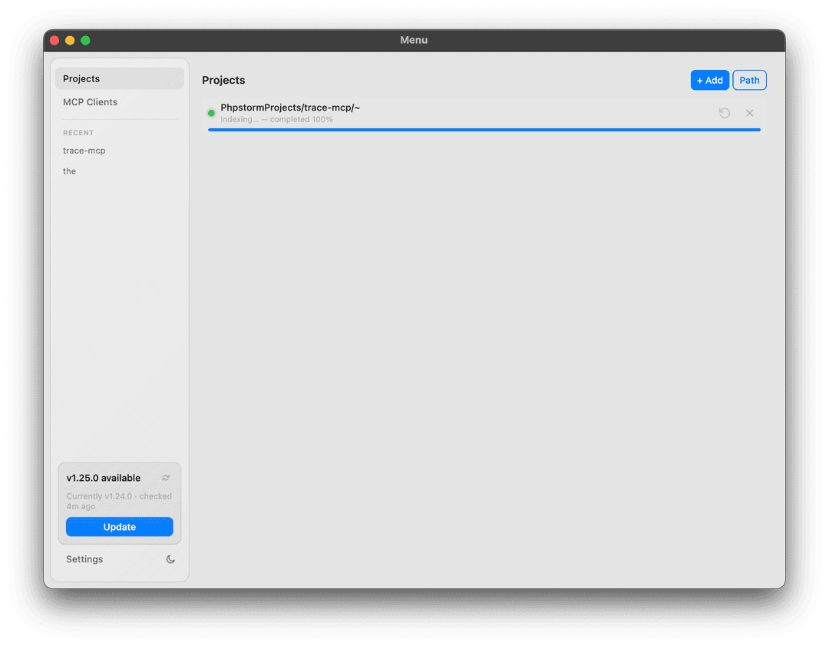Viewport: 829px width, 646px height.
Task: Click the v1.25.0 available label
Action: tap(104, 478)
